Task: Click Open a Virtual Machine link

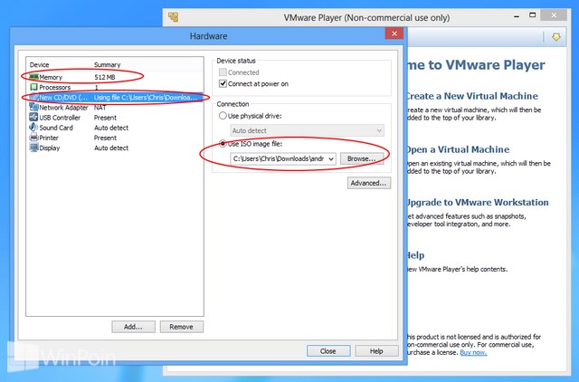Action: coord(458,149)
